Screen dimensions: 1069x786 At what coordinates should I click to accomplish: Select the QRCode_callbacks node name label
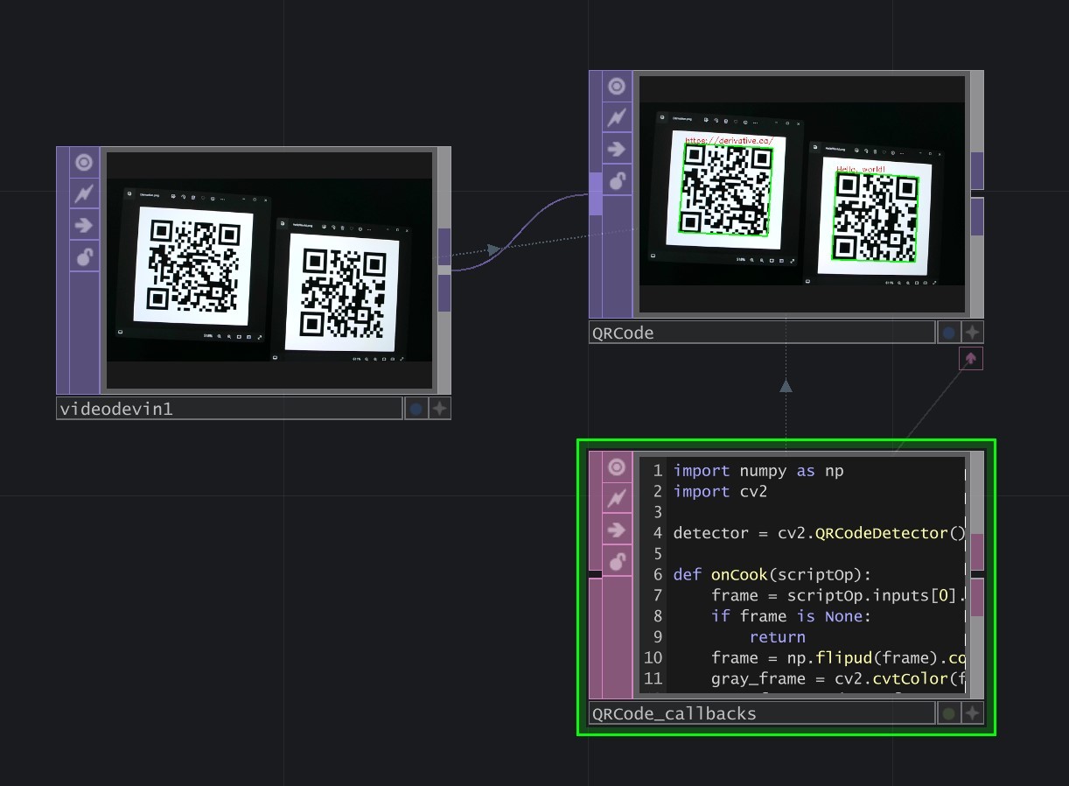click(762, 713)
